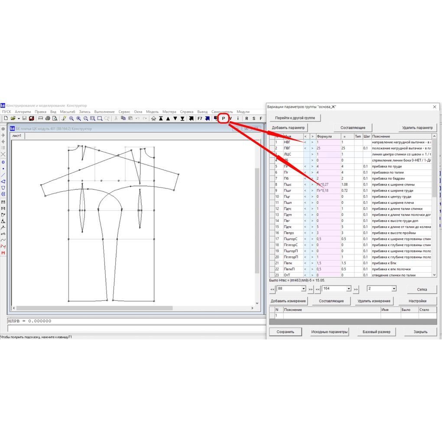
Task: Click the print icon in the toolbar
Action: click(48, 118)
